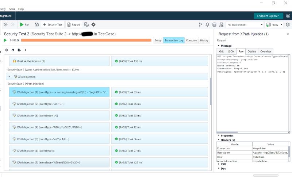This screenshot has width=292, height=177.
Task: Click the diamond icon in toolbar
Action: click(93, 24)
